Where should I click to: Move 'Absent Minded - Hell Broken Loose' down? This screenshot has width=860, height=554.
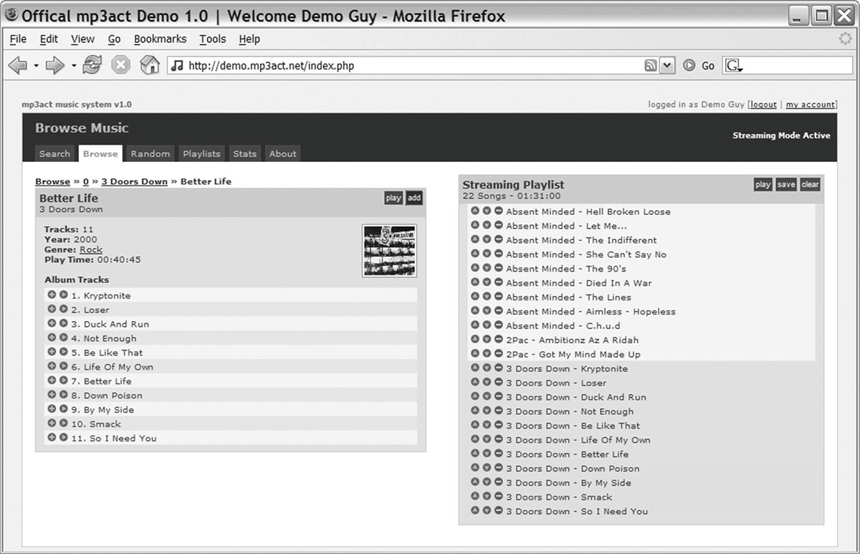tap(487, 211)
